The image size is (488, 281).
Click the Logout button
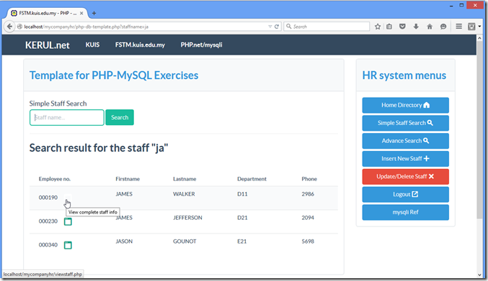click(x=406, y=194)
